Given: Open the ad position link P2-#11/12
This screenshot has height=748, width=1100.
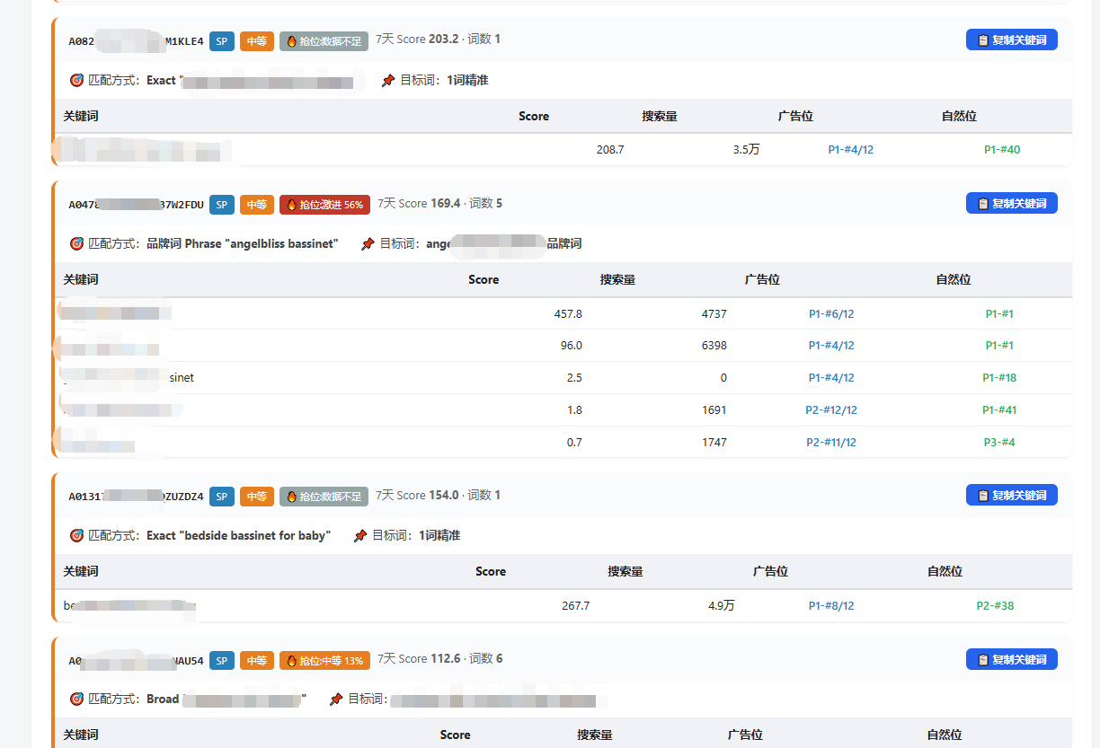Looking at the screenshot, I should pos(831,443).
